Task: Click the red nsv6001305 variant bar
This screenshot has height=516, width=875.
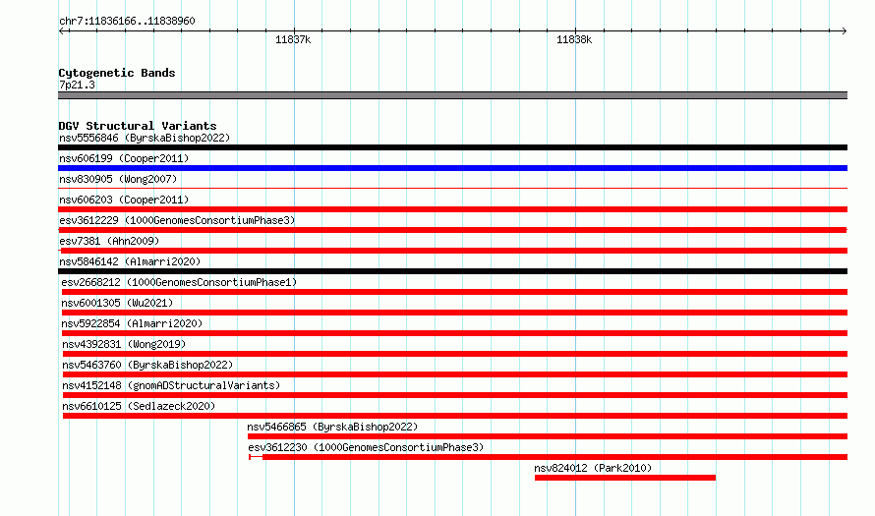Action: [454, 313]
